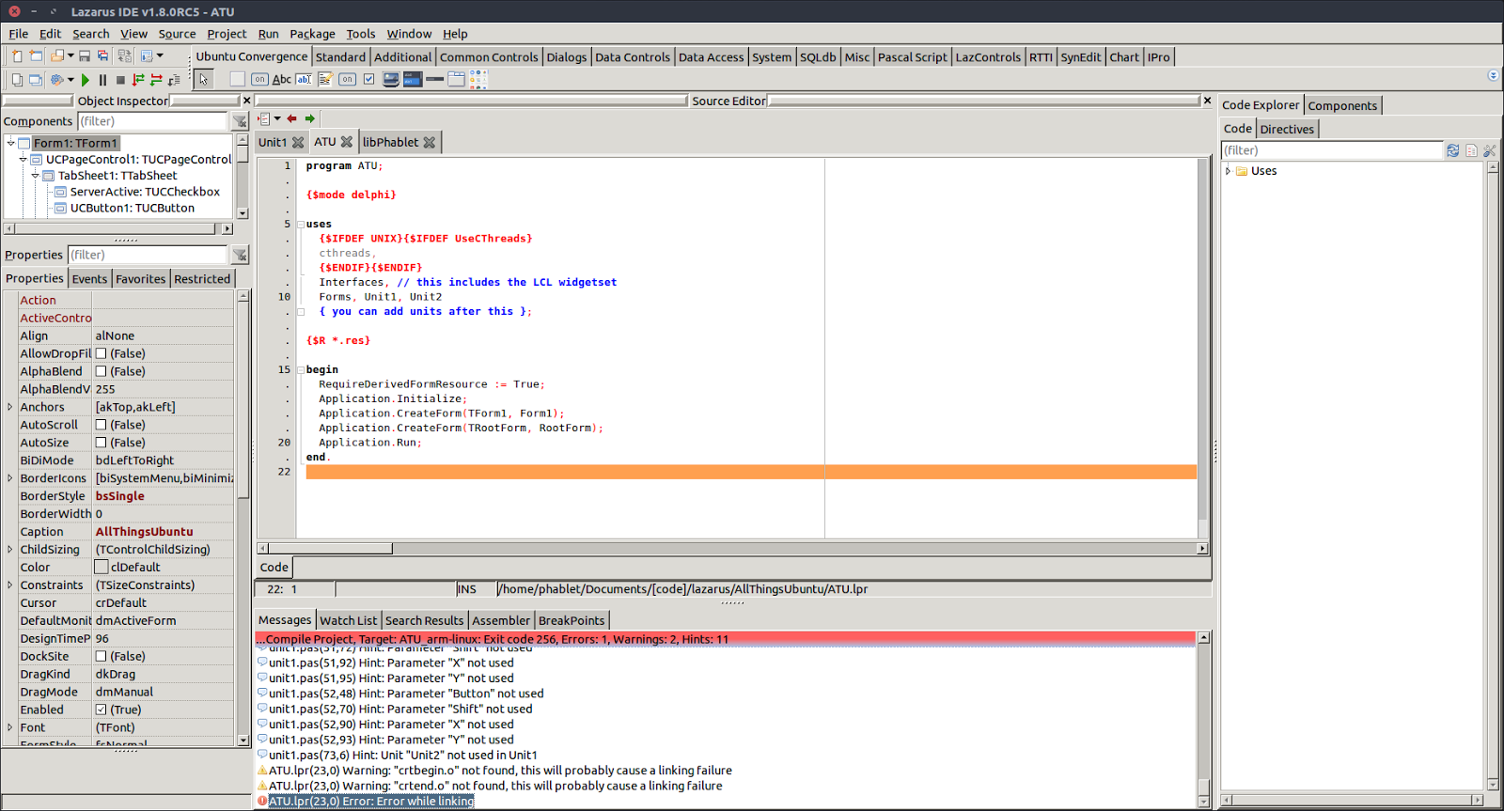Expand the Constraints property
1504x811 pixels.
(x=10, y=585)
